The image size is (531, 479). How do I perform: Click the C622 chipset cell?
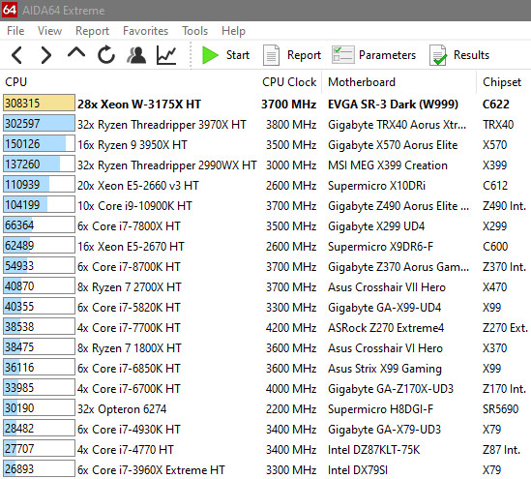click(495, 104)
